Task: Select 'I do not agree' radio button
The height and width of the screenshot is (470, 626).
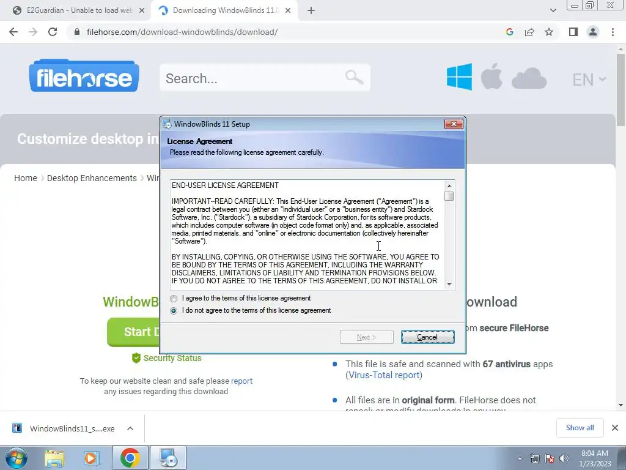Action: (174, 310)
